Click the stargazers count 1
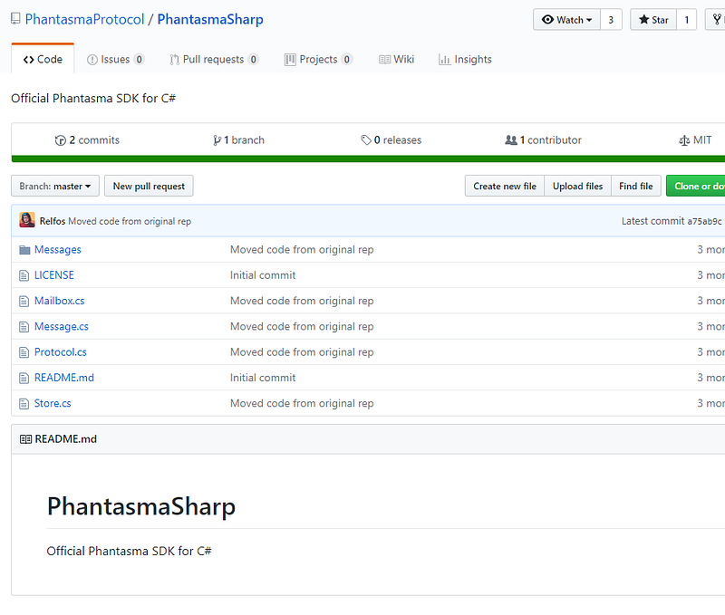Screen dimensions: 725x615 (687, 20)
